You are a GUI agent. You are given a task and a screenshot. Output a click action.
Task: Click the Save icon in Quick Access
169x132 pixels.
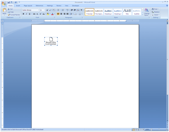pos(9,2)
